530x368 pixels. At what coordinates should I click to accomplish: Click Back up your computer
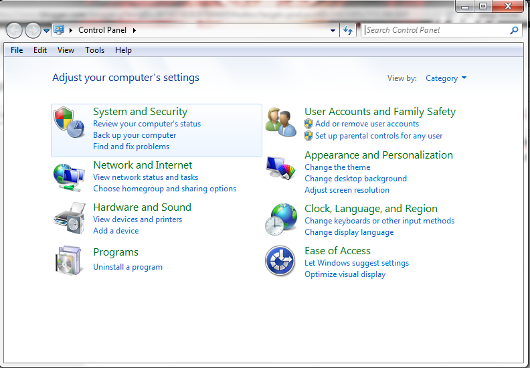click(x=135, y=135)
